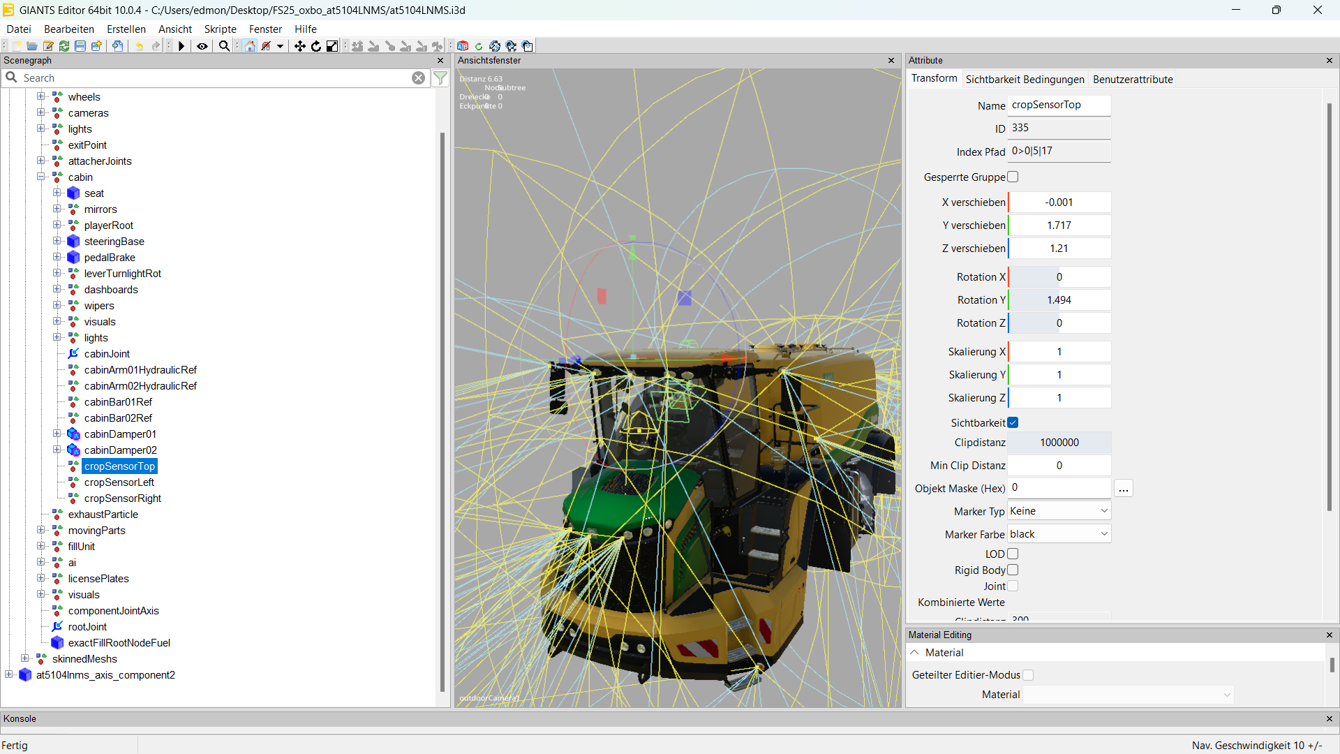Click the Play button in the toolbar

181,46
